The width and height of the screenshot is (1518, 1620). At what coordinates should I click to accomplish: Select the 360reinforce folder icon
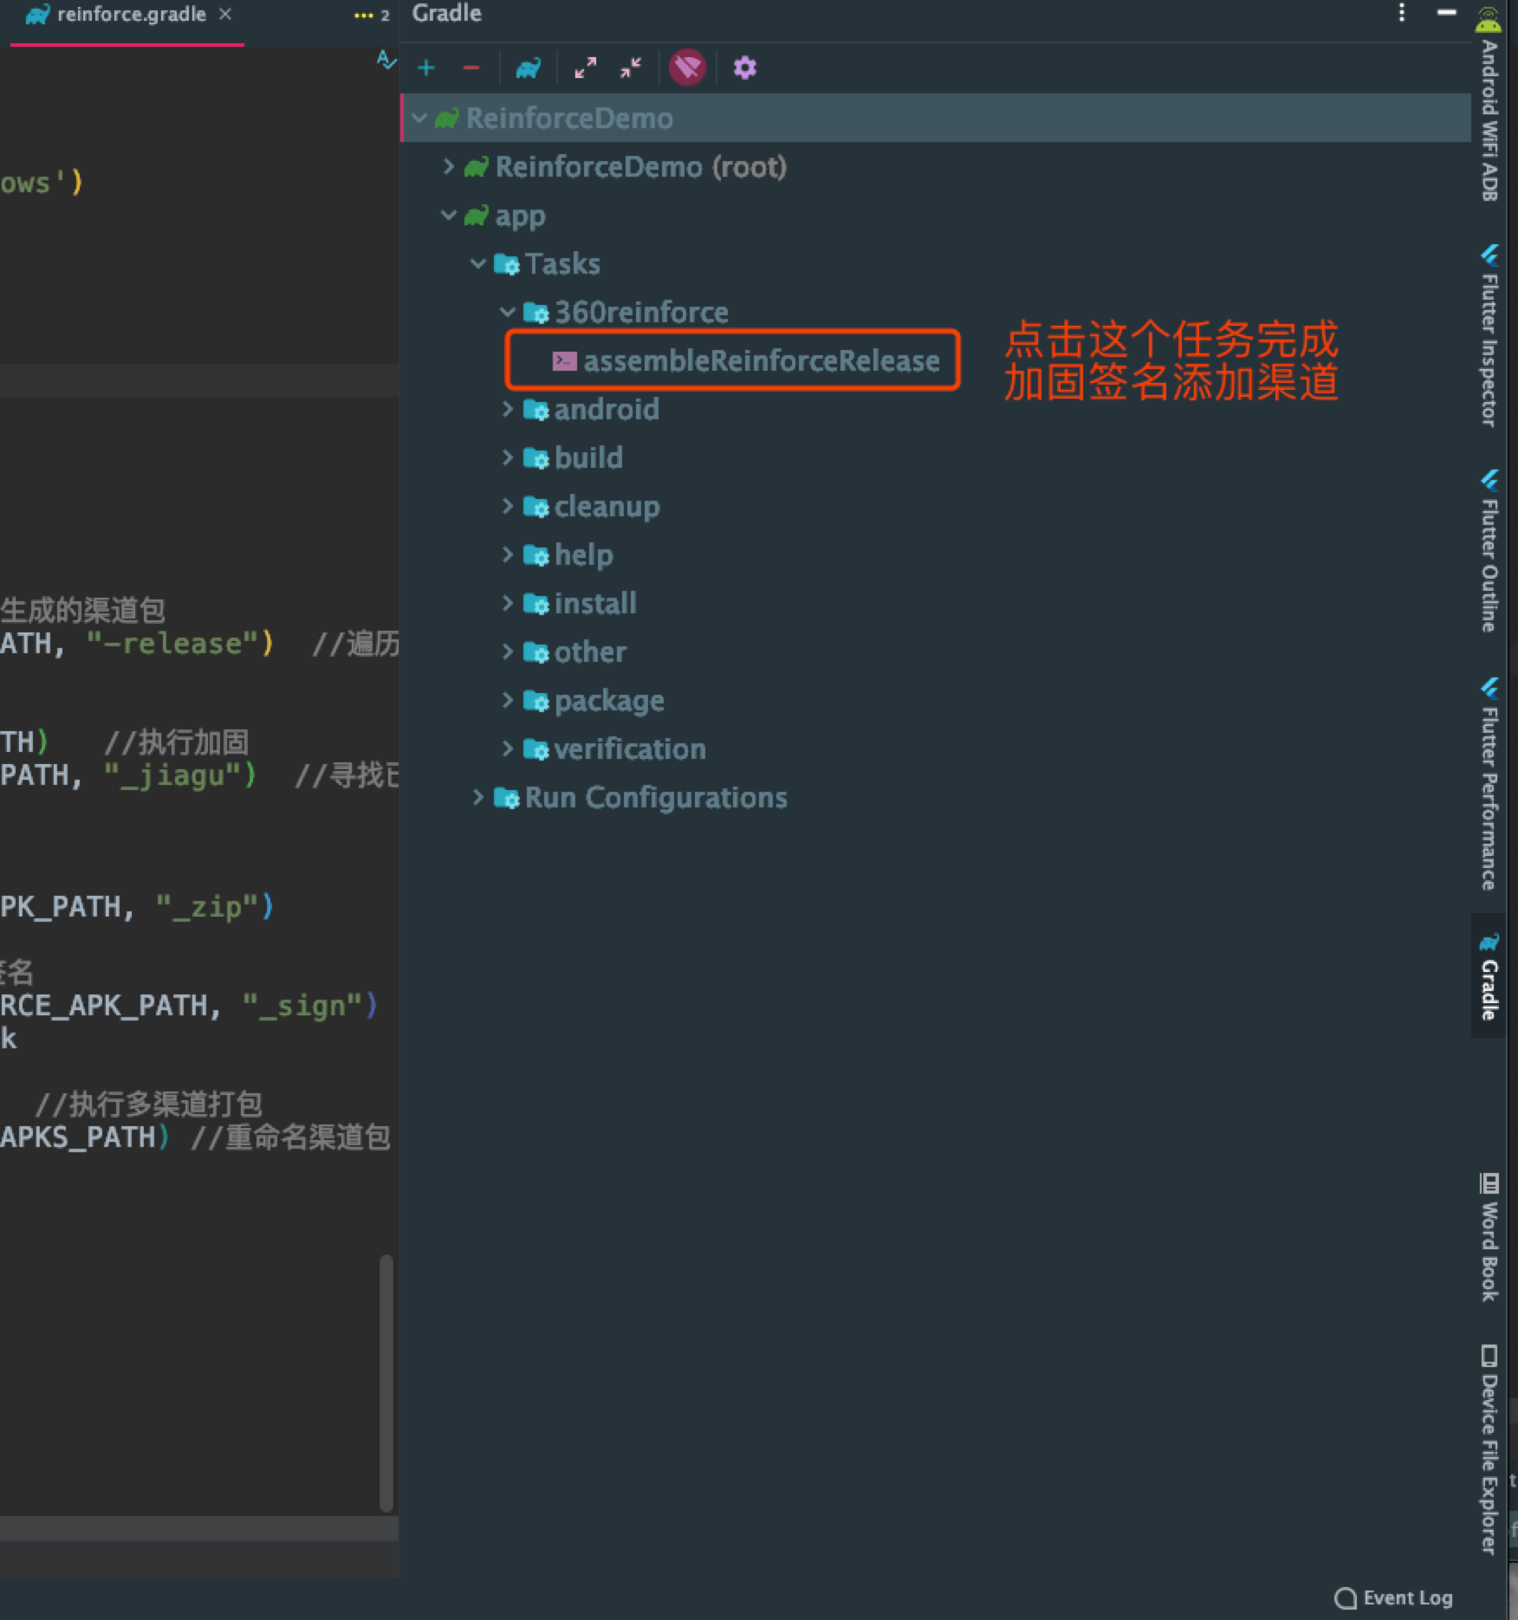[536, 313]
